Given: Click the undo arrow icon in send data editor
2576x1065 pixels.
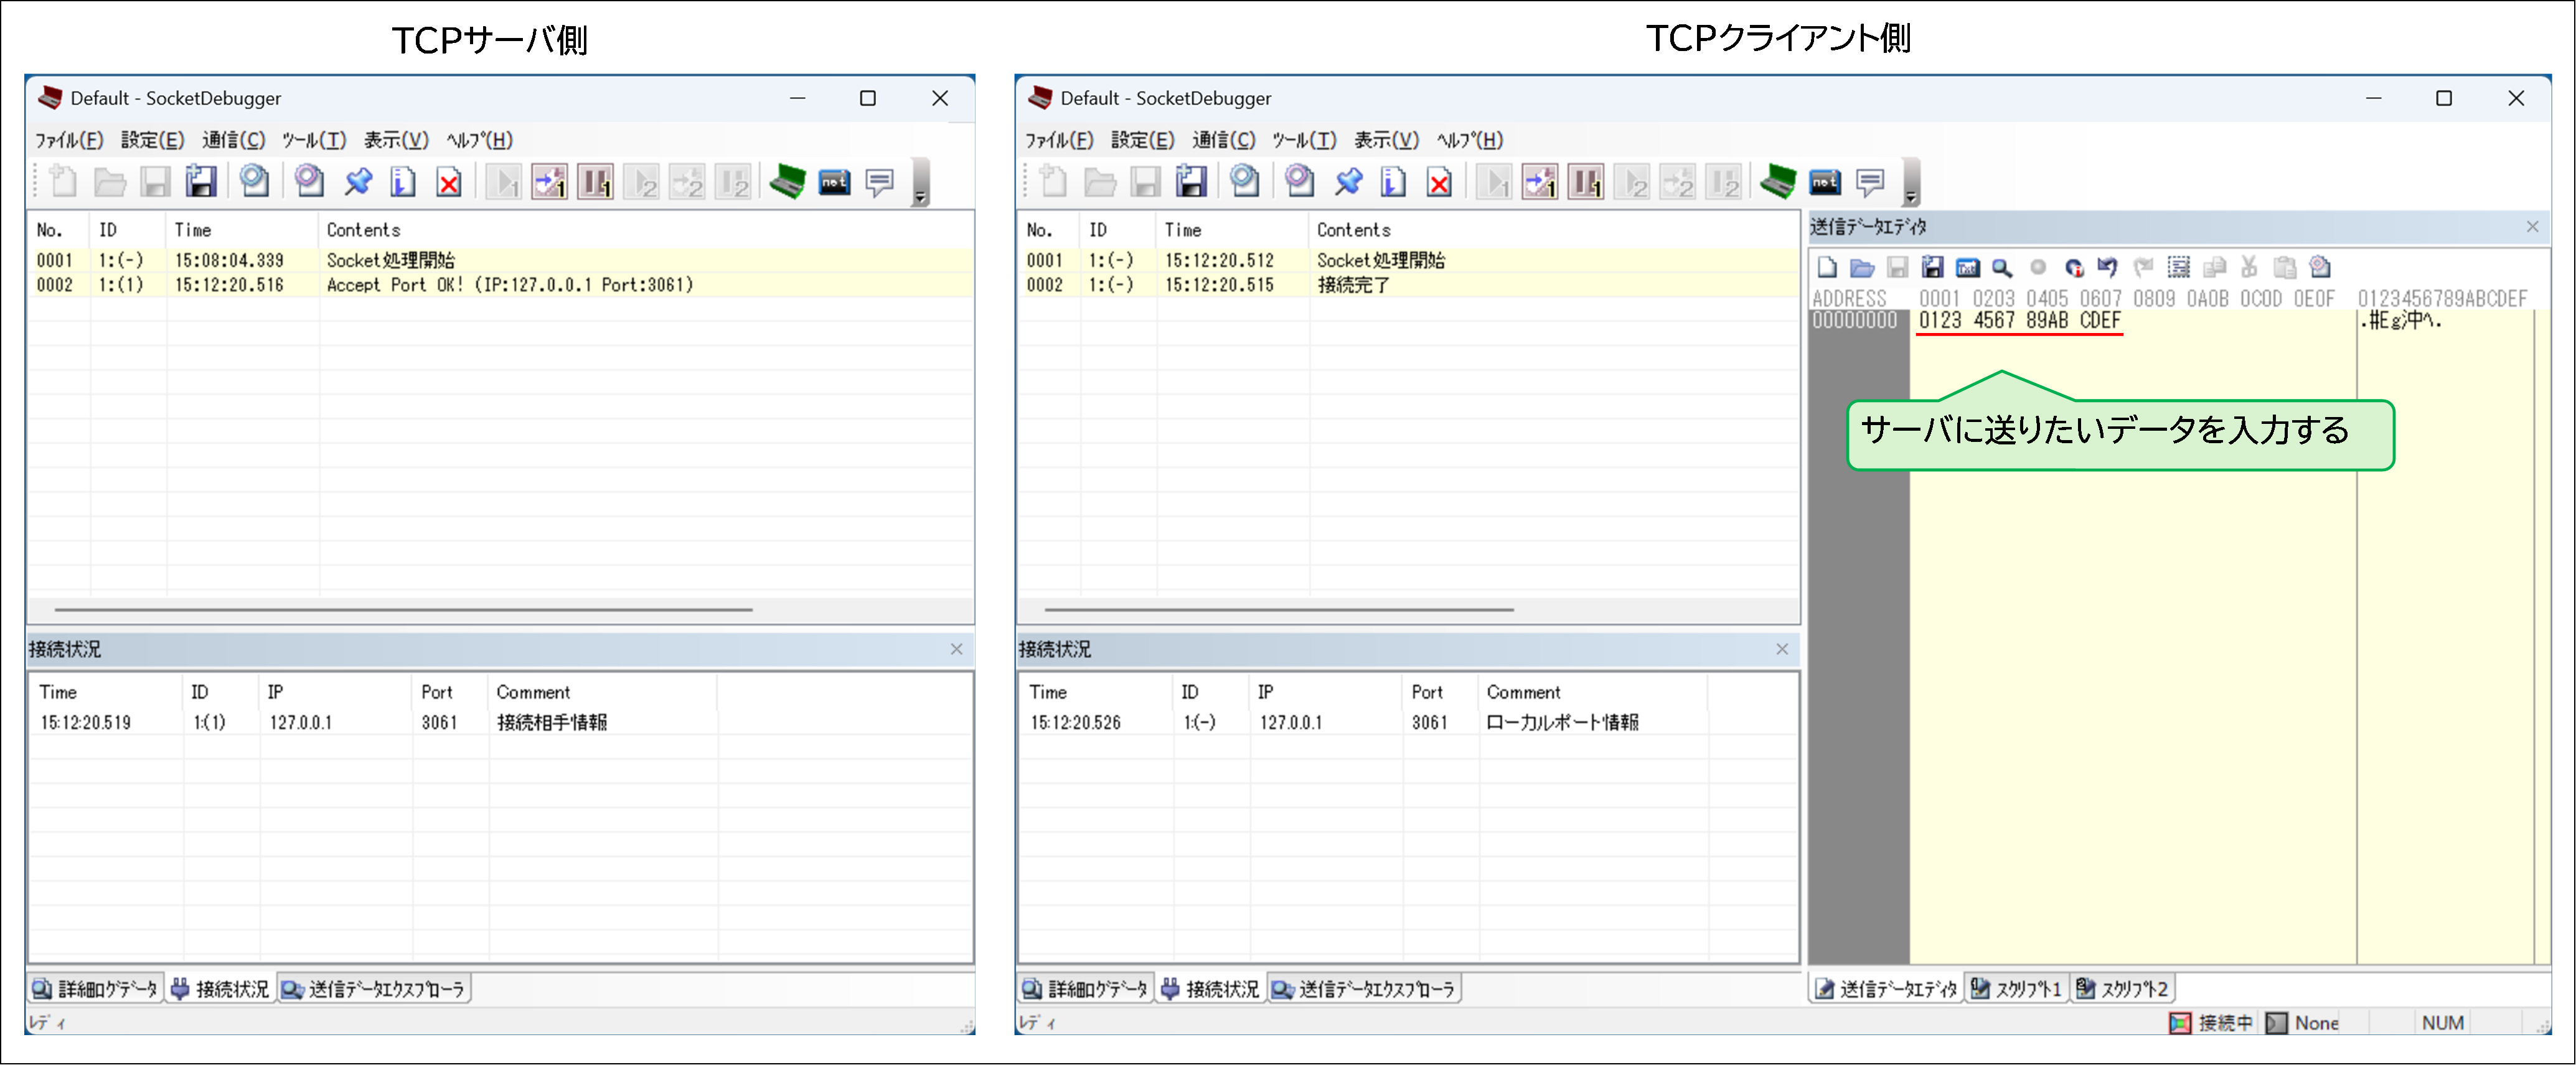Looking at the screenshot, I should click(2107, 268).
